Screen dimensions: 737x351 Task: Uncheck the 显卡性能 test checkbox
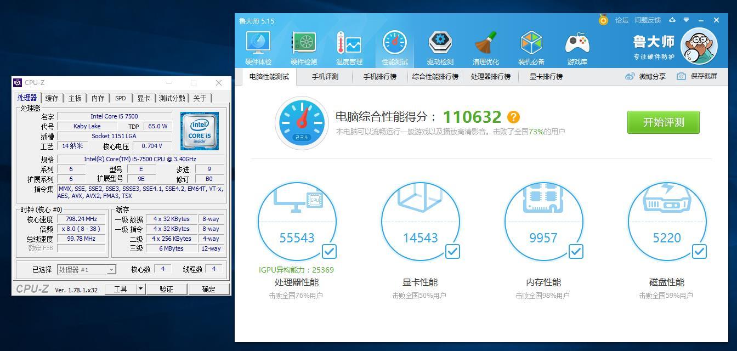[452, 251]
